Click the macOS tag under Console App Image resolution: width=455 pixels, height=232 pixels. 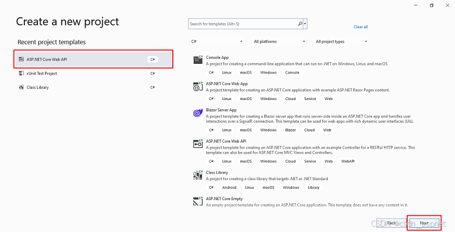245,72
